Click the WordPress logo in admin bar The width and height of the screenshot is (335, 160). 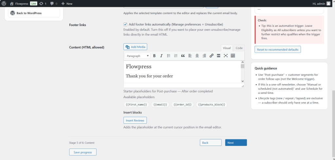tap(4, 3)
